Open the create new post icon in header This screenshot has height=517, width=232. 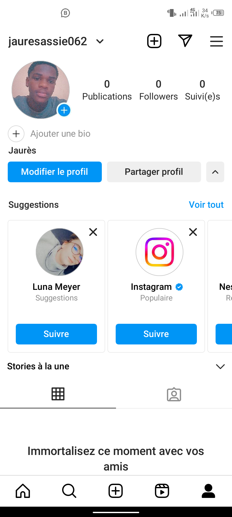point(154,41)
